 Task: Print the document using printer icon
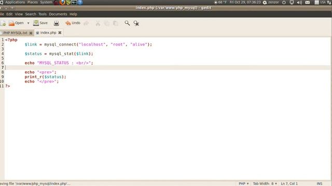pos(57,23)
